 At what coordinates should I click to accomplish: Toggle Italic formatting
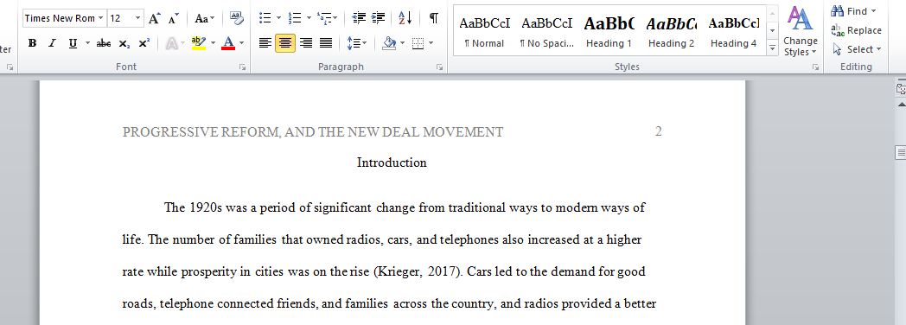[52, 43]
